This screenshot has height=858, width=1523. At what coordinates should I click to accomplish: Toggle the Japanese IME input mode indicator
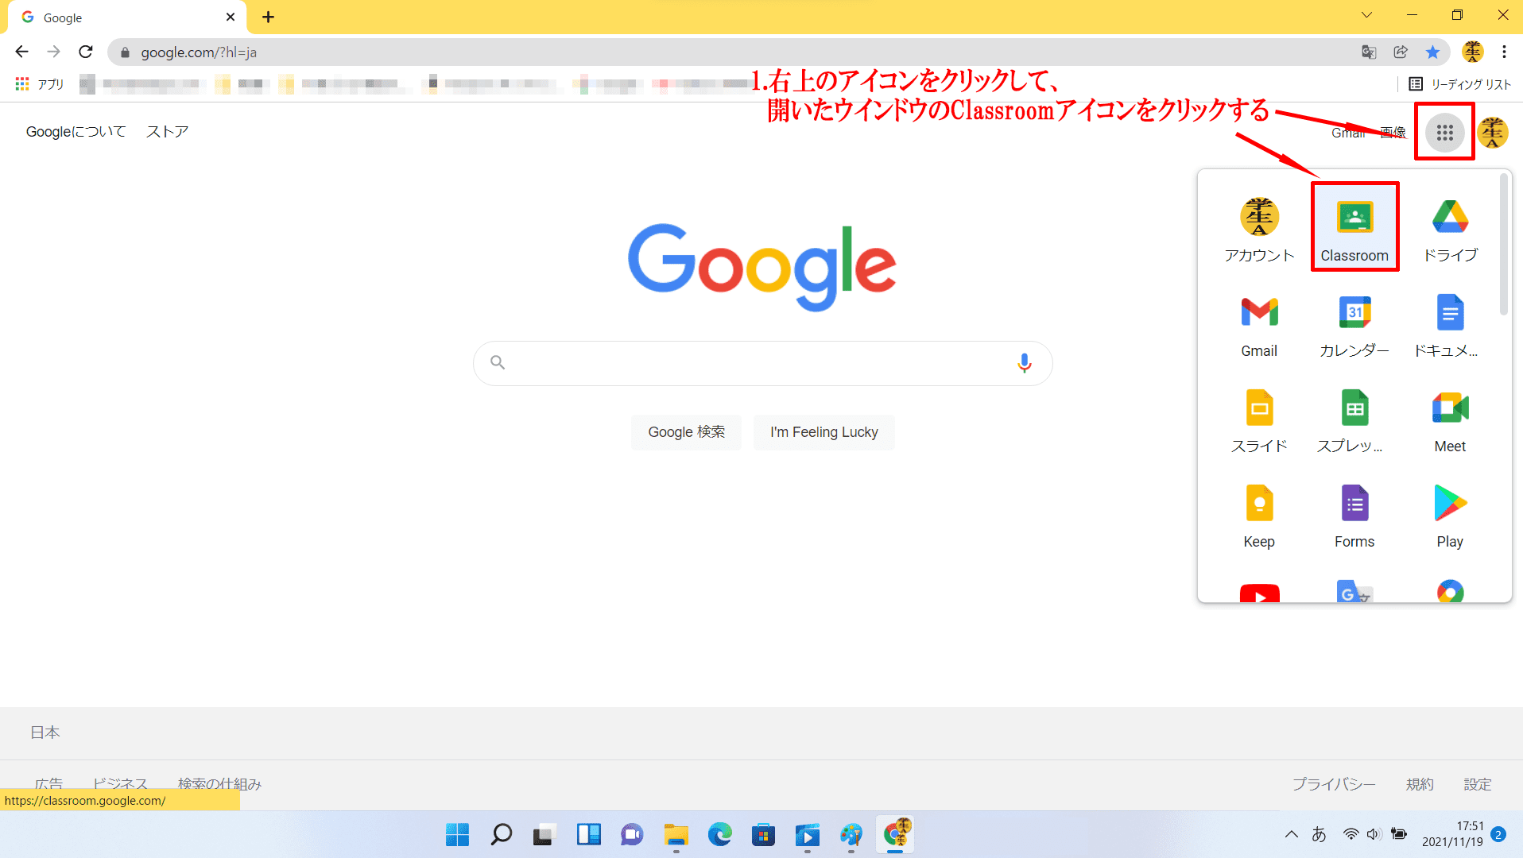pos(1319,834)
